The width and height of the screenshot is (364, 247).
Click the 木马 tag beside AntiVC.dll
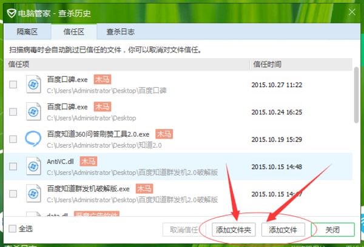[89, 161]
